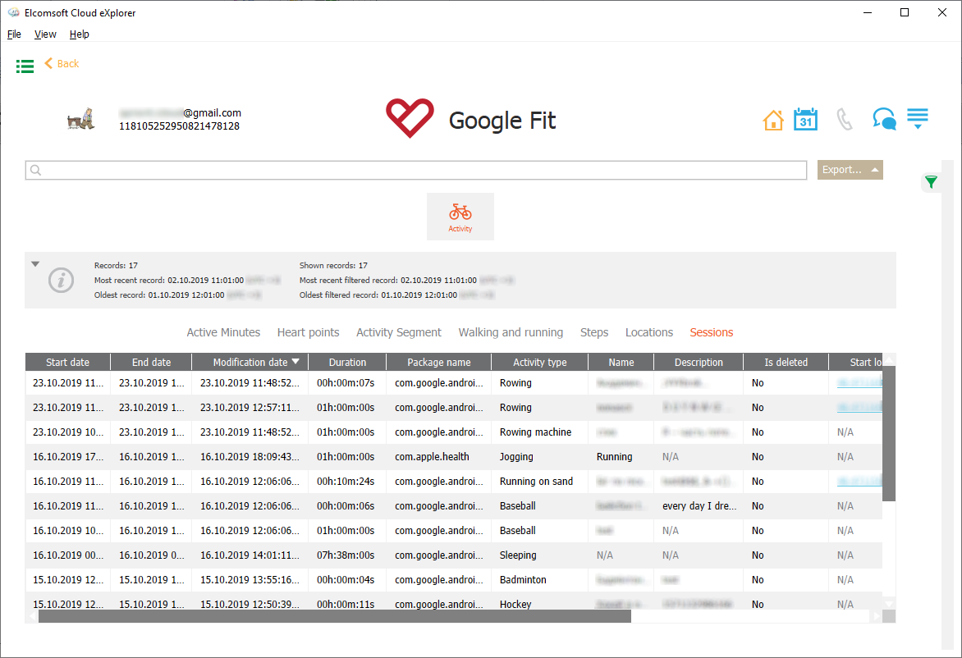Image resolution: width=962 pixels, height=658 pixels.
Task: Click the vertical table scrollbar thumb
Action: (889, 433)
